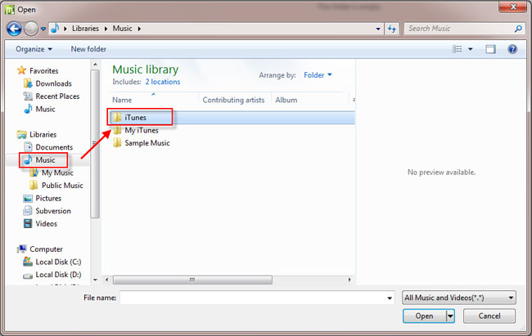
Task: Open Help with the blue question mark
Action: [512, 49]
